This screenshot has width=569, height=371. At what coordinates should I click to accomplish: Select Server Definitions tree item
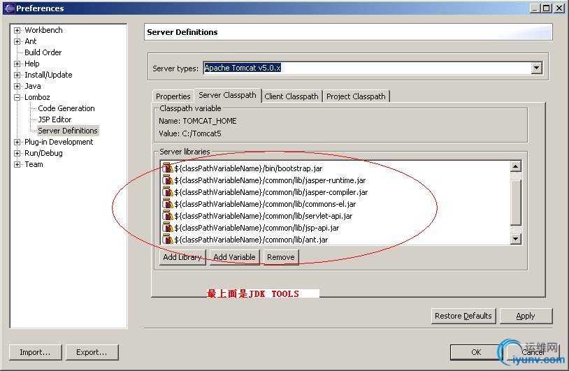68,131
